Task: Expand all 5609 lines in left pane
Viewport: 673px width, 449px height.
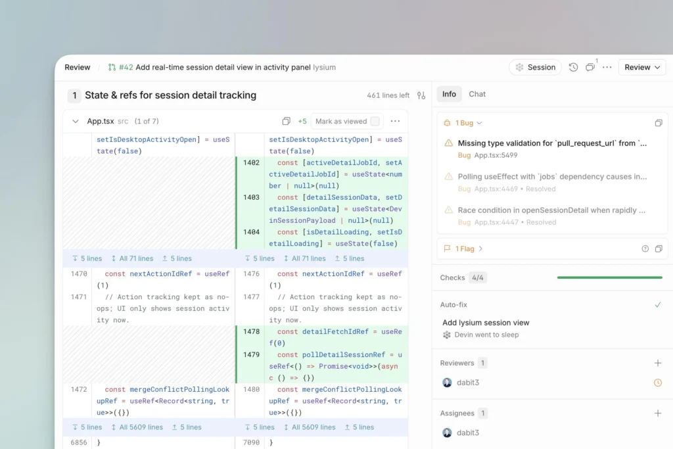Action: pyautogui.click(x=137, y=427)
